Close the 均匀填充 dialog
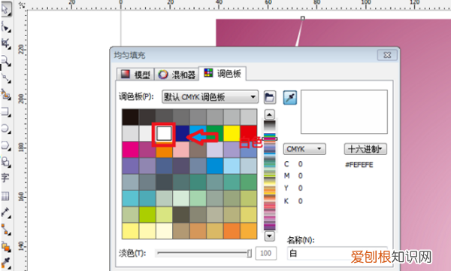 [387, 55]
